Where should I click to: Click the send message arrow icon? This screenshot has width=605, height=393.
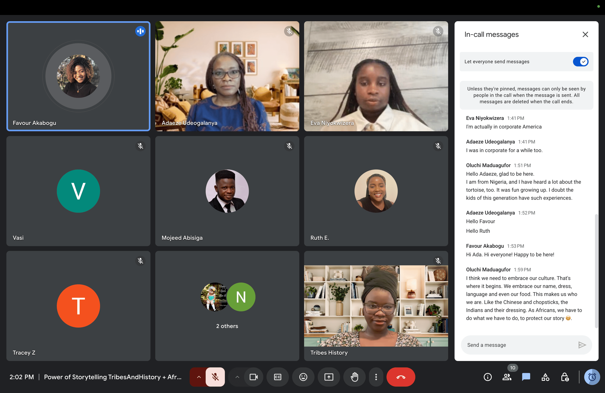pos(582,345)
